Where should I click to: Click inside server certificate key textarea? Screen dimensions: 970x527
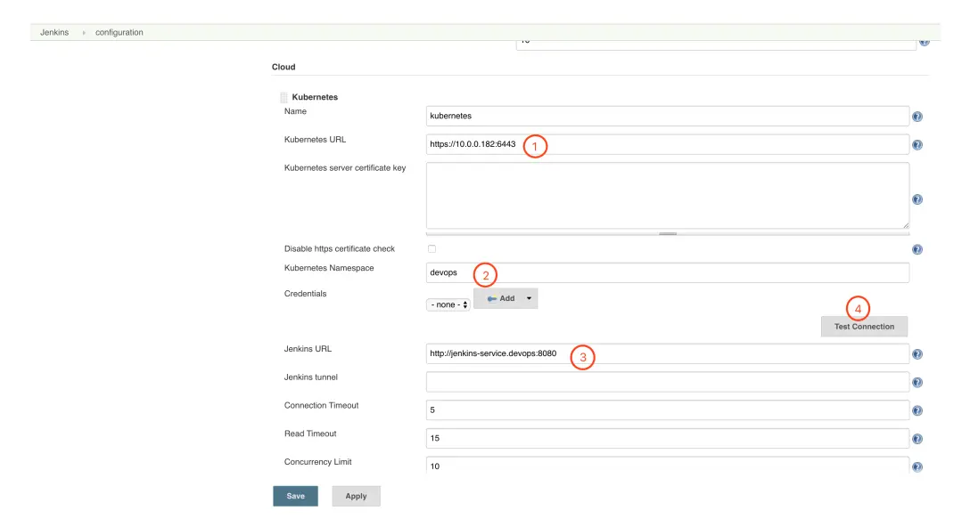668,195
